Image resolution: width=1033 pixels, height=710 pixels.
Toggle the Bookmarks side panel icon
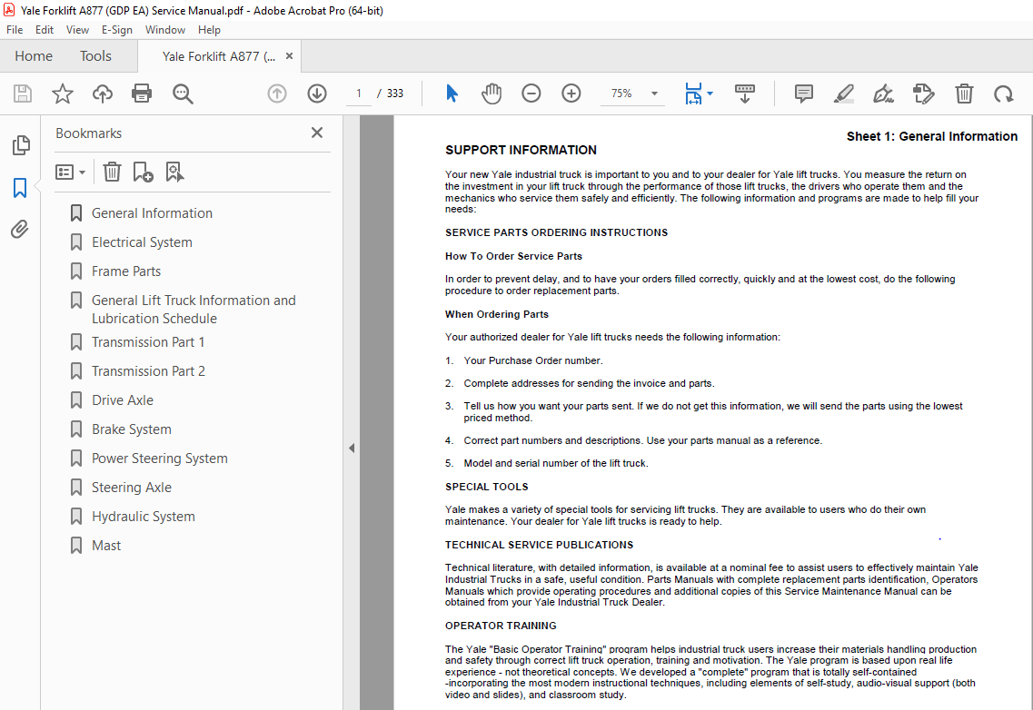point(20,188)
